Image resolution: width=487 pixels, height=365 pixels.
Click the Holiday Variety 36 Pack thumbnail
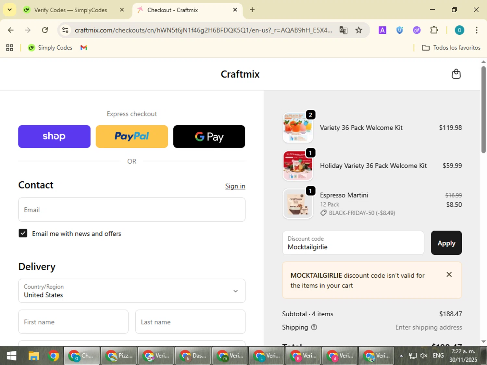pos(298,165)
